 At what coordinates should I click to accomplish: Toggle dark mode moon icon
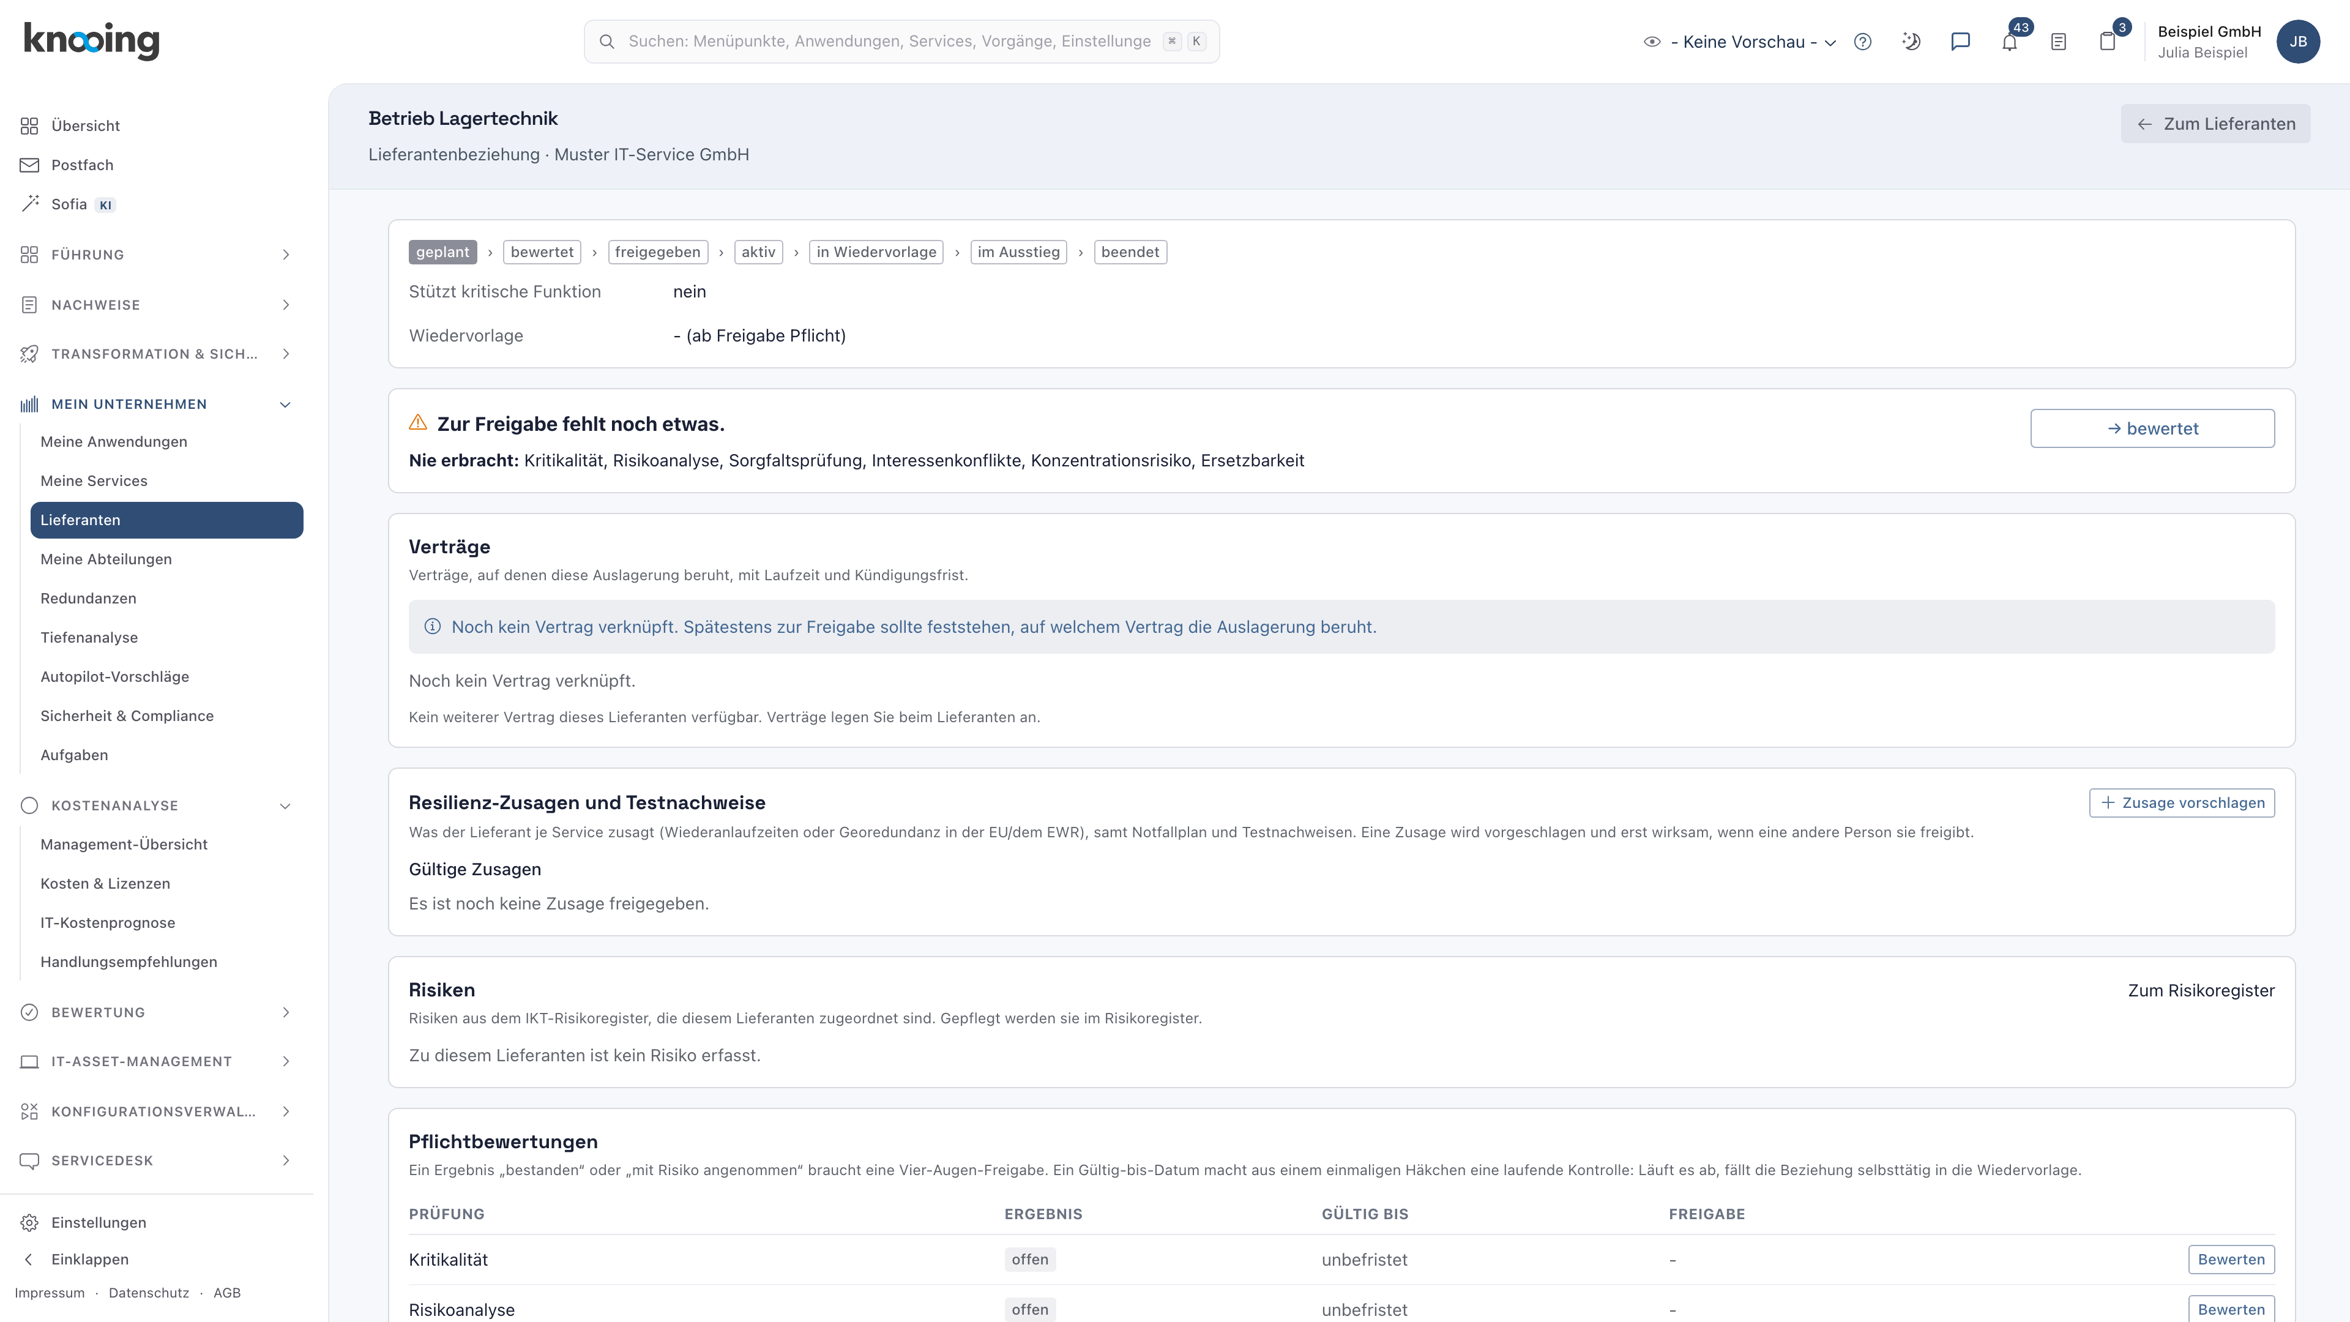point(1911,42)
